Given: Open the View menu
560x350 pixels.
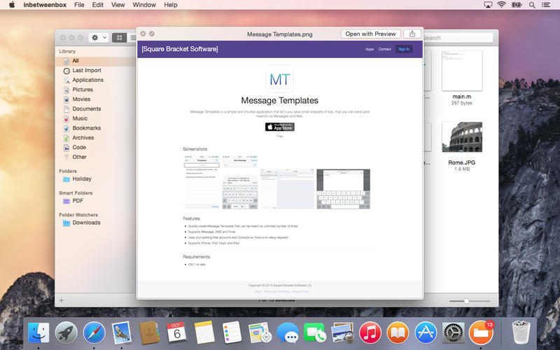Looking at the screenshot, I should [118, 5].
